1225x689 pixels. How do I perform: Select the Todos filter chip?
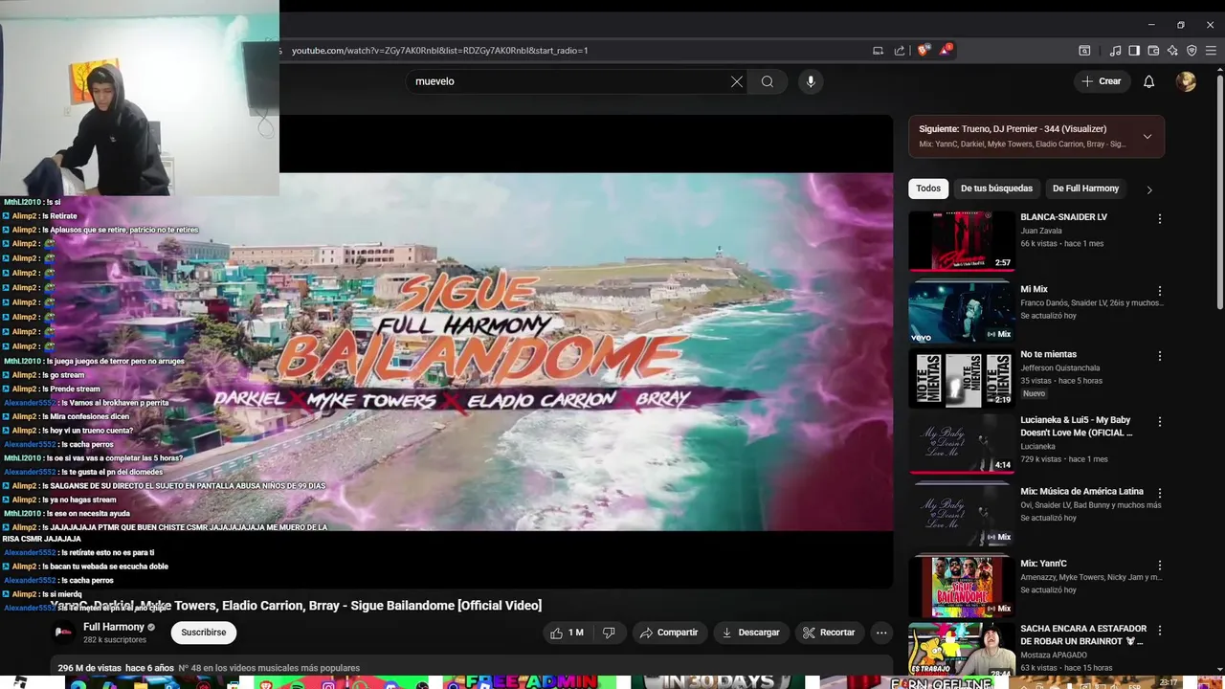[x=928, y=189]
